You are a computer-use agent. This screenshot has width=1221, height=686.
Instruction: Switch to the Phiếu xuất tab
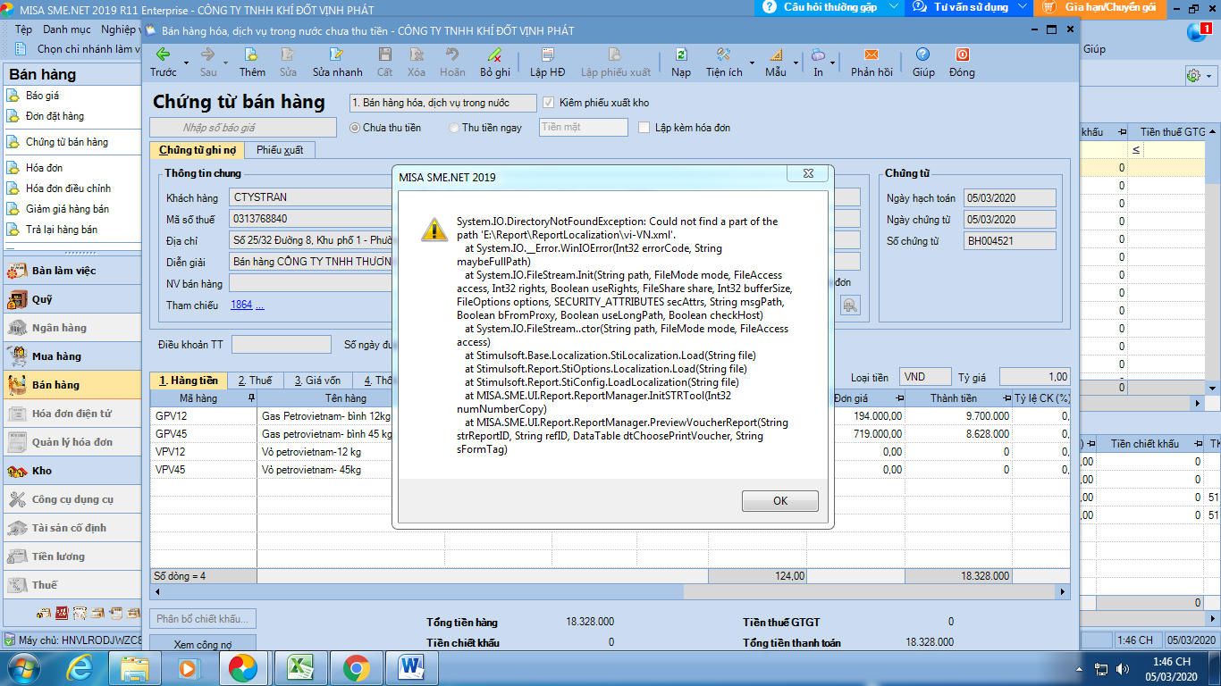tap(280, 150)
